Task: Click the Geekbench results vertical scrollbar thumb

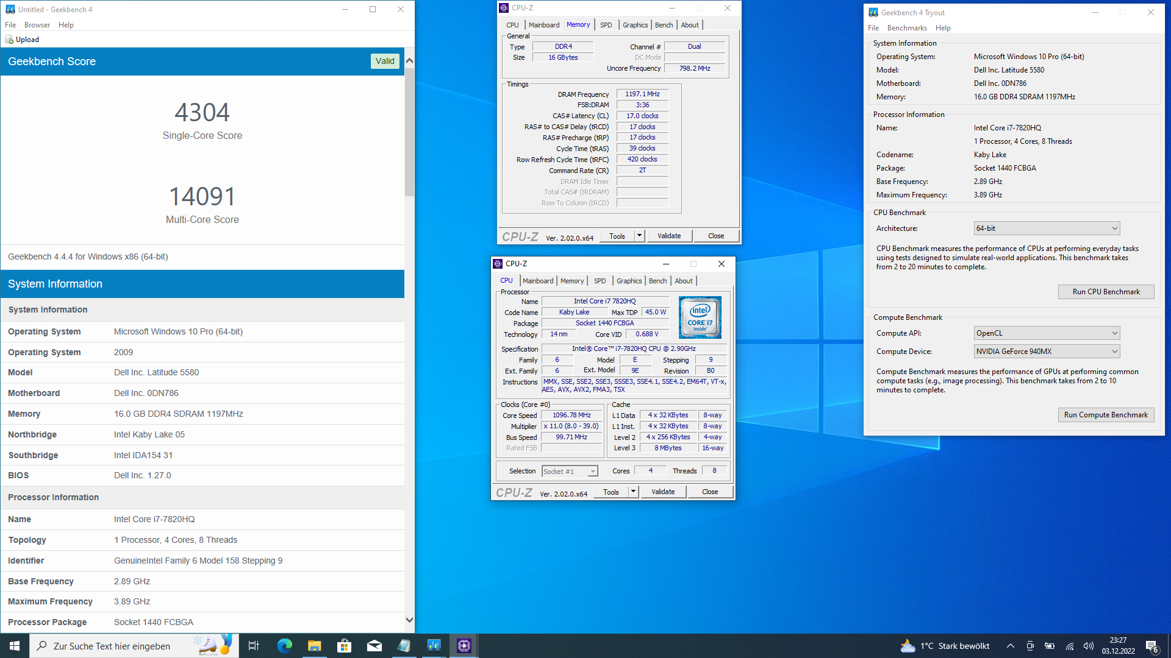Action: [x=409, y=132]
